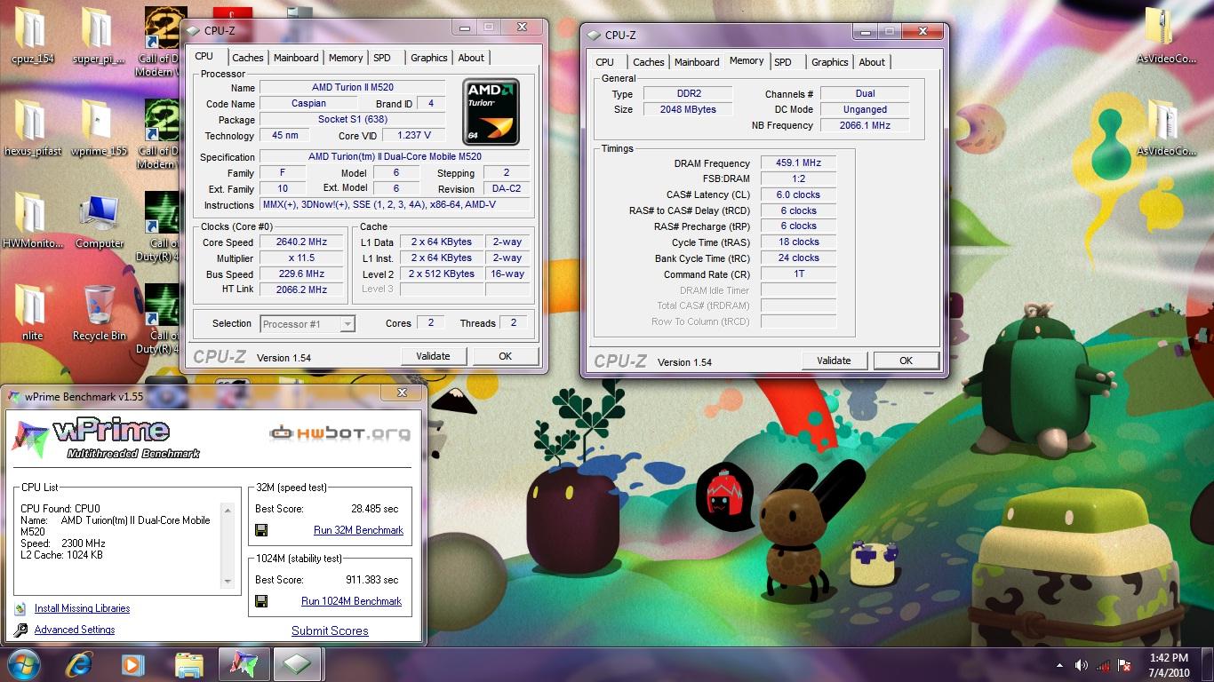This screenshot has width=1214, height=682.
Task: Launch Windows Media Player from taskbar
Action: [132, 664]
